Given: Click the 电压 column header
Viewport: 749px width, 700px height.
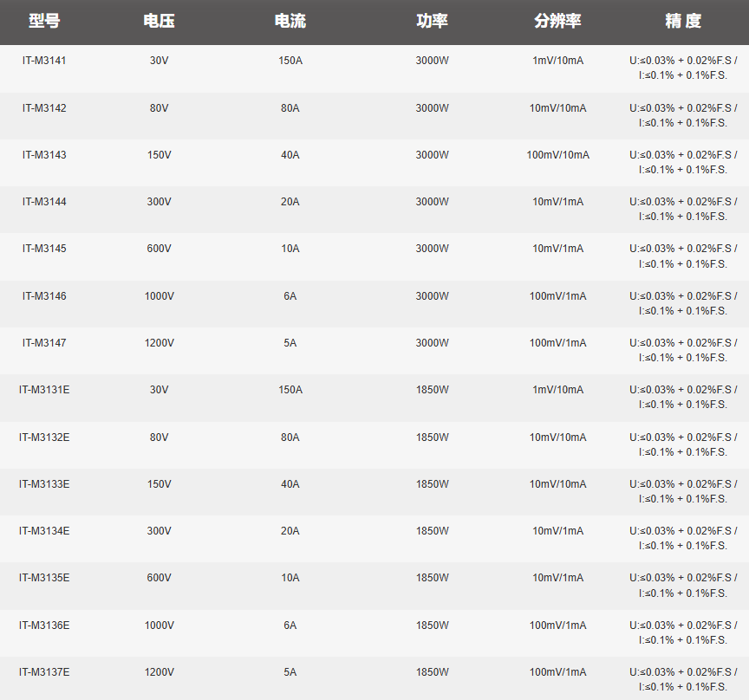Looking at the screenshot, I should (x=159, y=21).
